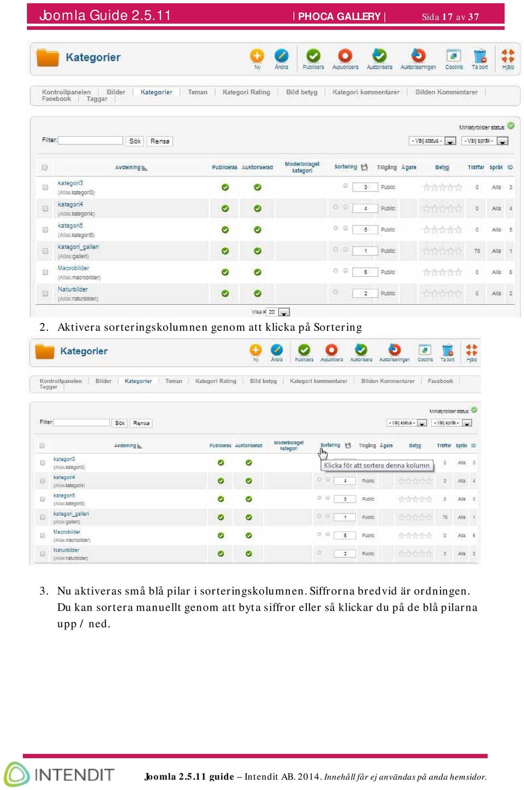Screen dimensions: 524x790
Task: Toggle Auktoriserad check for Naturbilder, upper screenshot
Action: click(257, 293)
